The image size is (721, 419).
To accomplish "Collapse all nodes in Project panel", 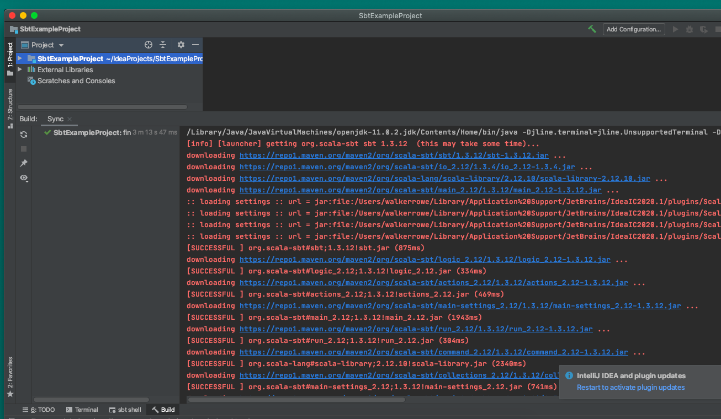I will click(x=163, y=45).
